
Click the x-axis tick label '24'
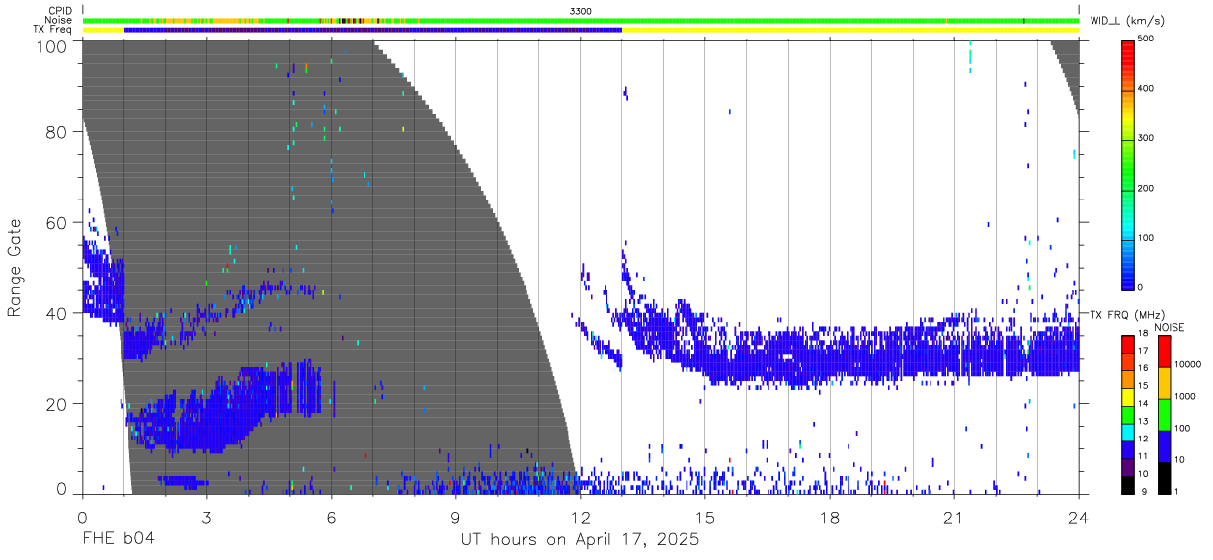[x=1079, y=516]
